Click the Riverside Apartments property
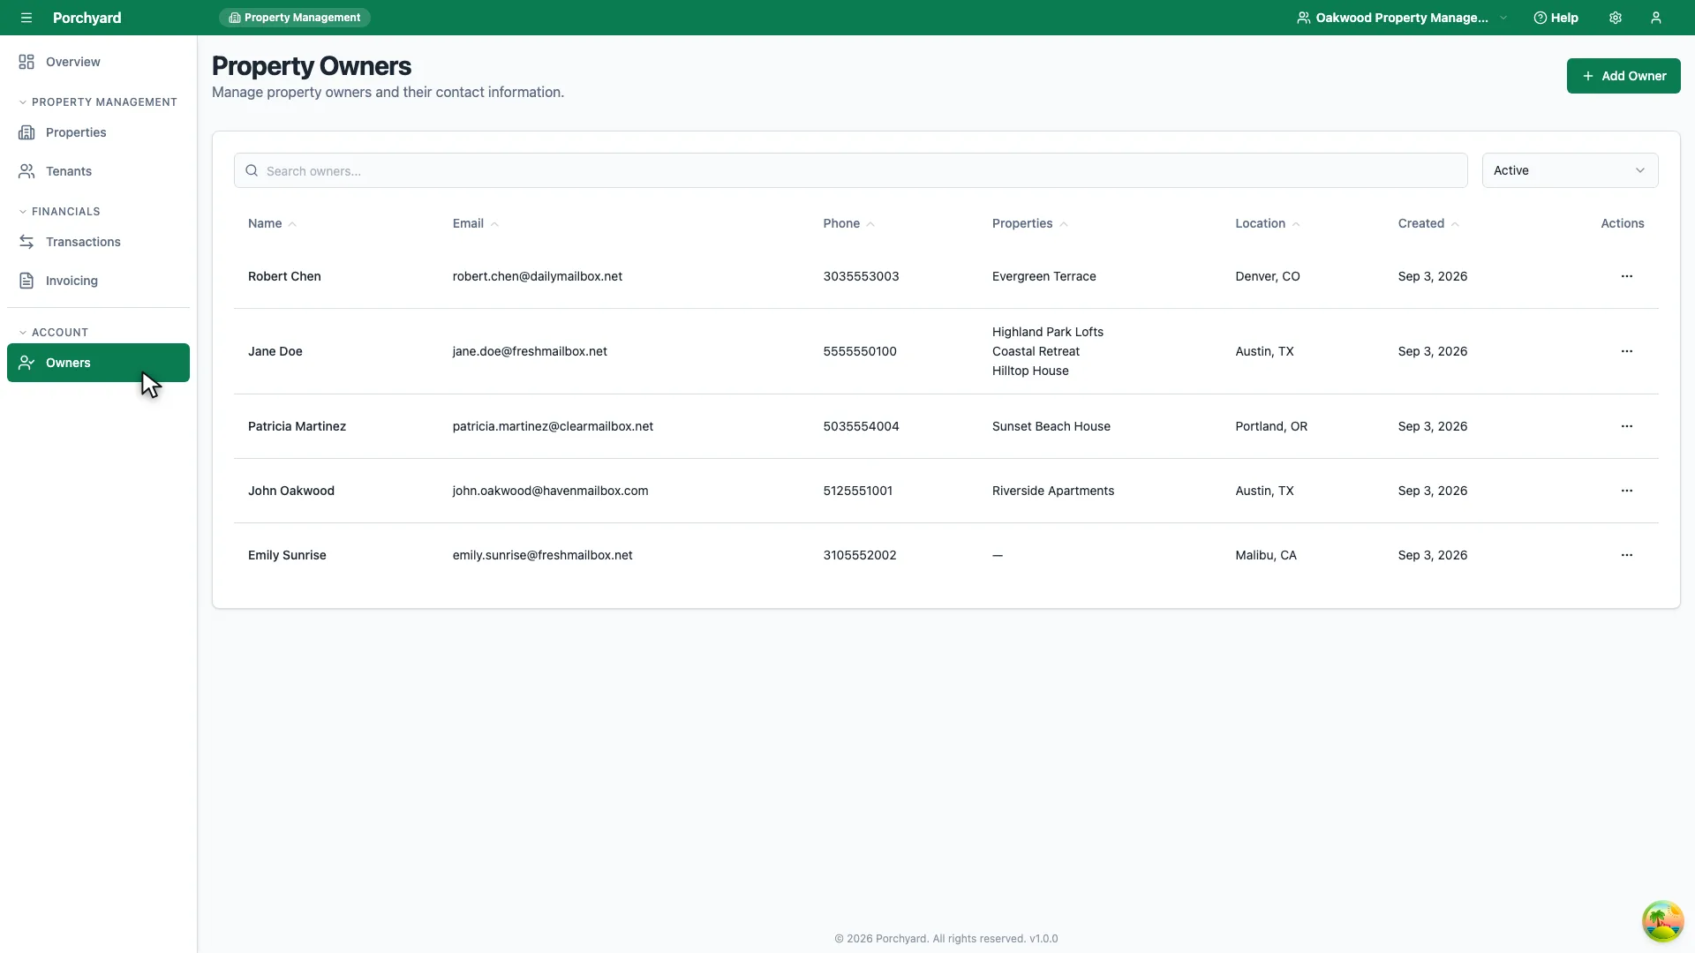This screenshot has width=1695, height=953. 1052,491
